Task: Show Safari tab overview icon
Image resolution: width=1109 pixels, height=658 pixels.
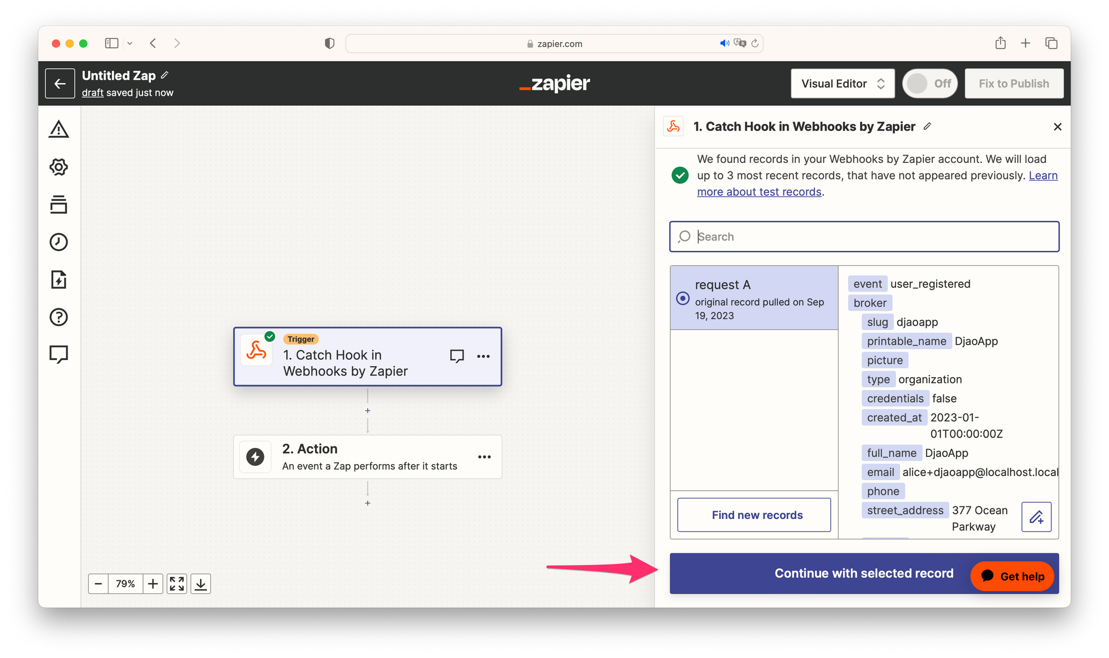Action: pyautogui.click(x=1051, y=43)
